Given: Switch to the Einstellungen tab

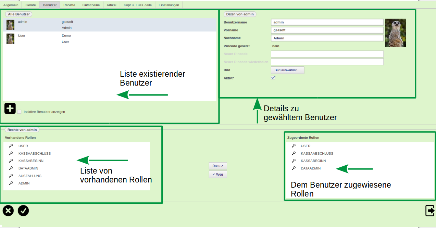Looking at the screenshot, I should point(169,5).
